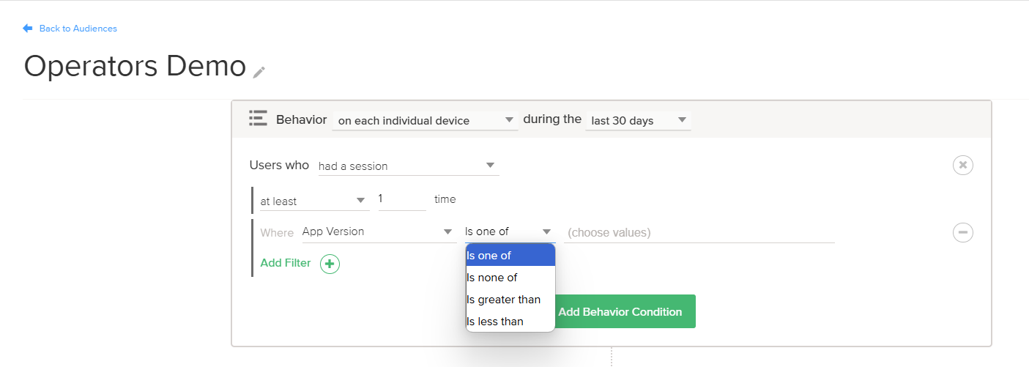
Task: Pick 'Is greater than' operator
Action: pos(510,300)
